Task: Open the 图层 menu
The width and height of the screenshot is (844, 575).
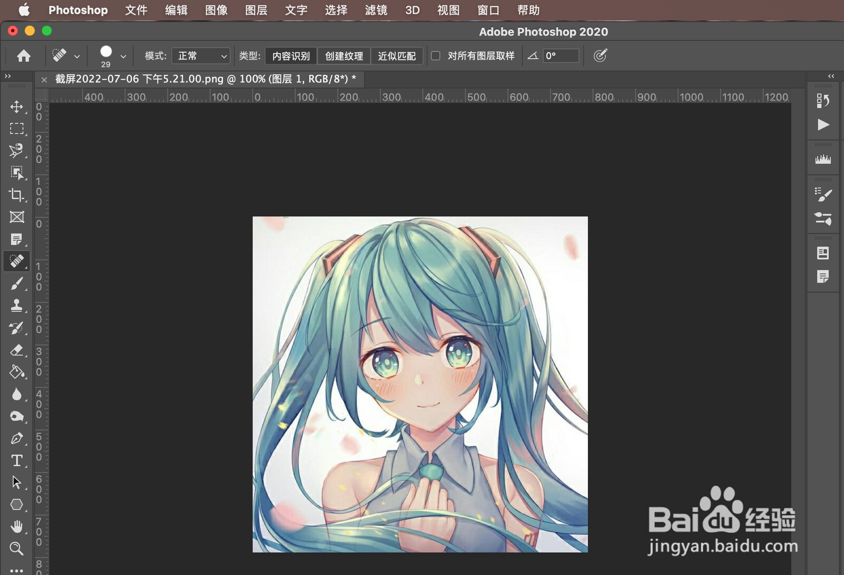Action: coord(256,10)
